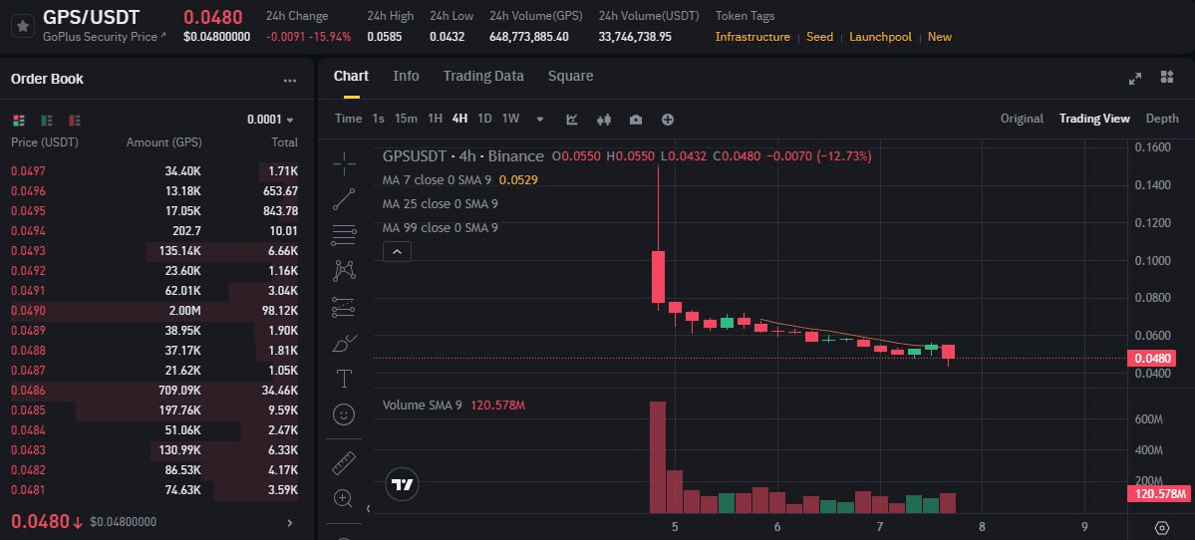This screenshot has width=1195, height=540.
Task: Select the ruler measure tool
Action: pyautogui.click(x=345, y=462)
